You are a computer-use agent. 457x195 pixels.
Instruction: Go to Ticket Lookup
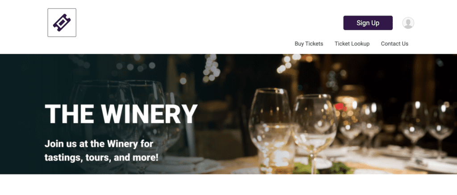(352, 44)
